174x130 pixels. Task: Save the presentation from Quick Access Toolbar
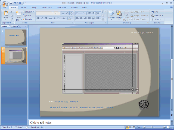(11, 3)
